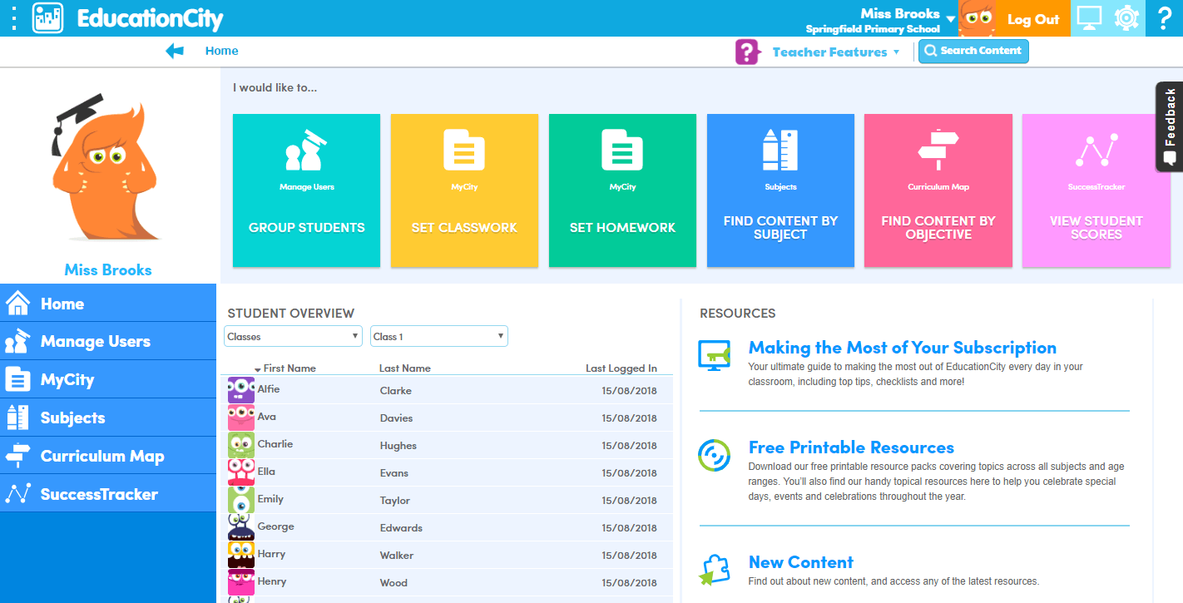Click the EducationCity logo icon
Image resolution: width=1183 pixels, height=603 pixels.
pyautogui.click(x=47, y=17)
